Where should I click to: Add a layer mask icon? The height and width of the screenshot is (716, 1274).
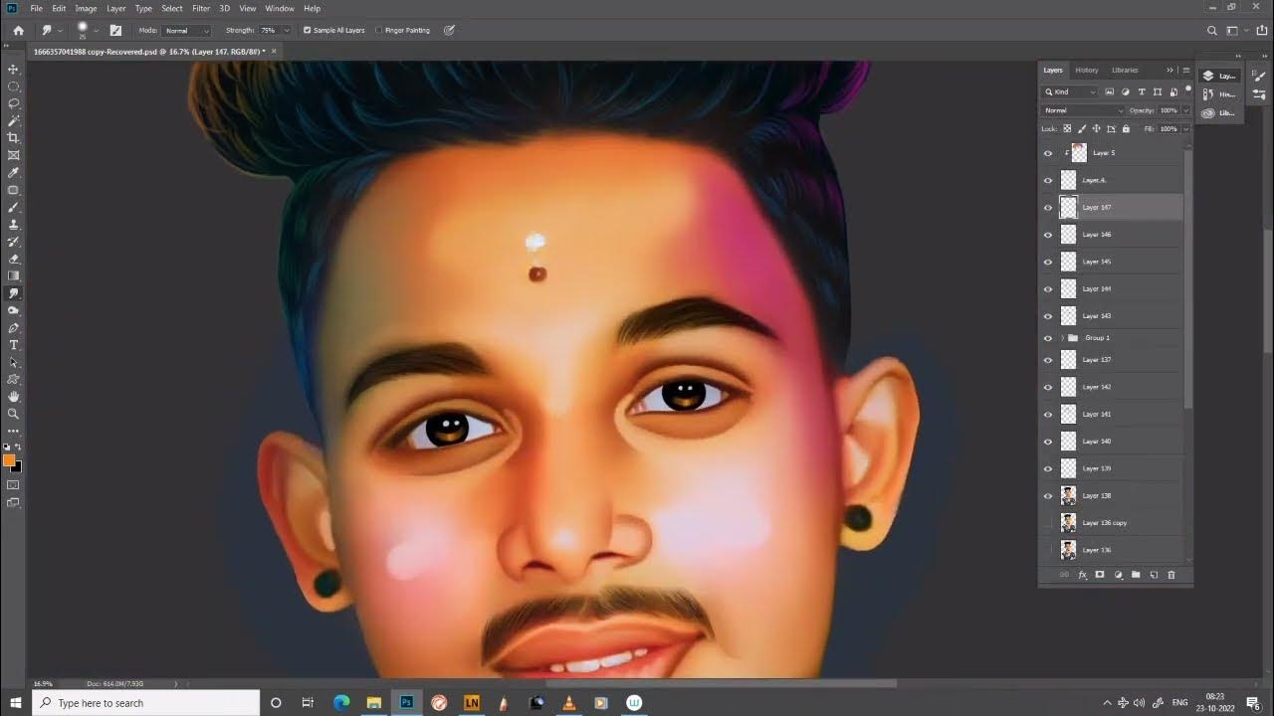pyautogui.click(x=1100, y=575)
